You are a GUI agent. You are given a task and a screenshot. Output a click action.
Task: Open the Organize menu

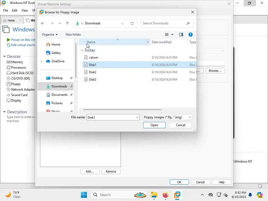(50, 35)
